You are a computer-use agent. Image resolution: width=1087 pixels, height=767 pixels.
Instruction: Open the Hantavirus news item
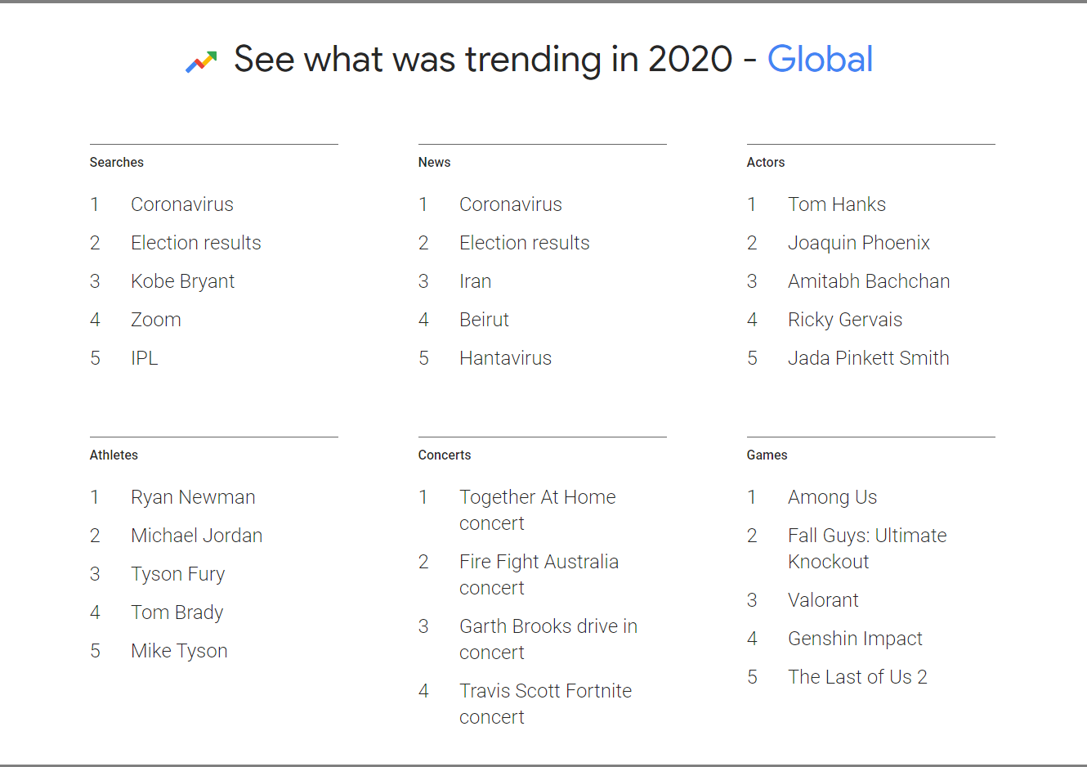(x=505, y=357)
